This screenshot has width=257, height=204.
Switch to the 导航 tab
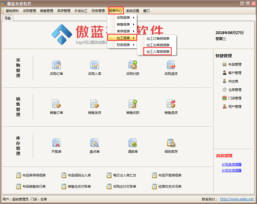click(8, 18)
